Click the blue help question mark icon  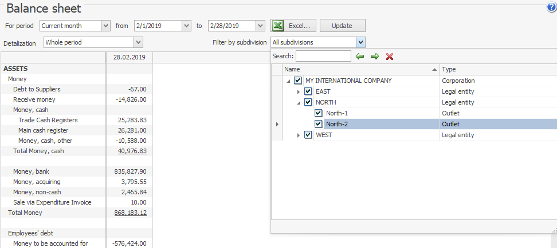552,7
